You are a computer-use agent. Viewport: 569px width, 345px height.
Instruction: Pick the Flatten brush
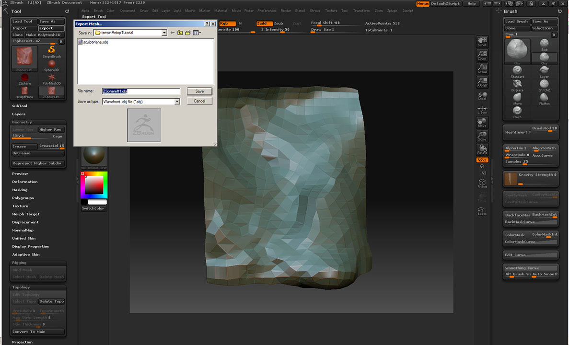tap(544, 98)
